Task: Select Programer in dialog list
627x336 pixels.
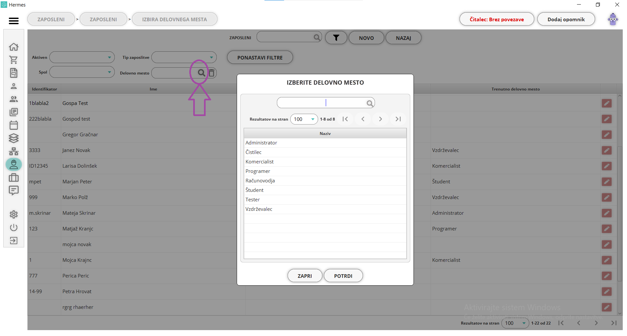Action: [325, 171]
